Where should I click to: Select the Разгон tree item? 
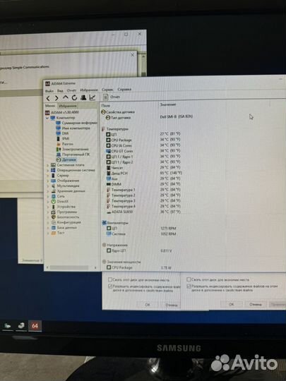click(x=65, y=144)
